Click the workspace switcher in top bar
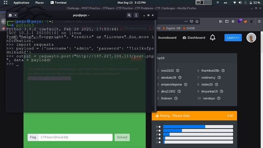263x148 pixels. tap(203, 2)
